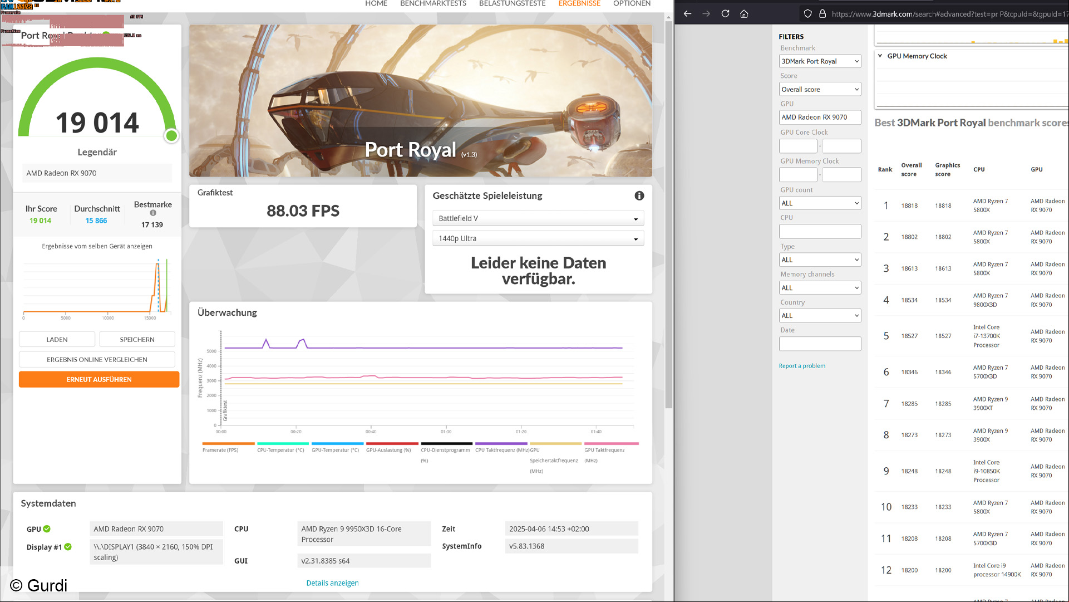This screenshot has height=602, width=1069.
Task: Click site security padlock icon
Action: (x=822, y=14)
